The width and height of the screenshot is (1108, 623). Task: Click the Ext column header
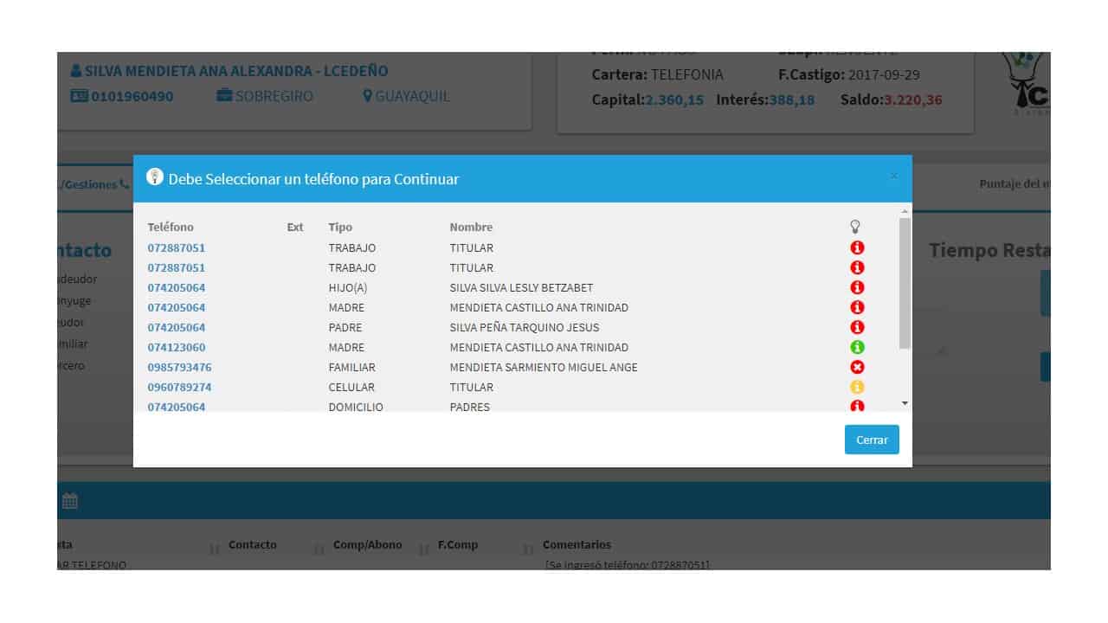click(295, 227)
